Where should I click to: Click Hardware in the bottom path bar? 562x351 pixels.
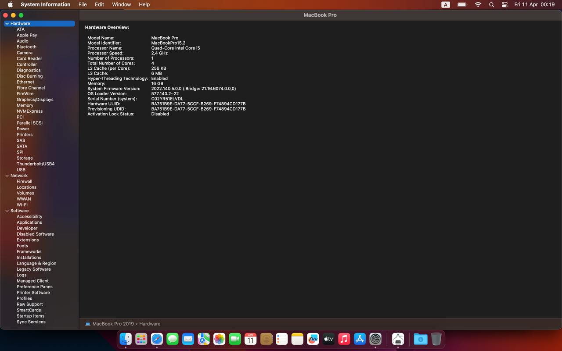pyautogui.click(x=150, y=324)
